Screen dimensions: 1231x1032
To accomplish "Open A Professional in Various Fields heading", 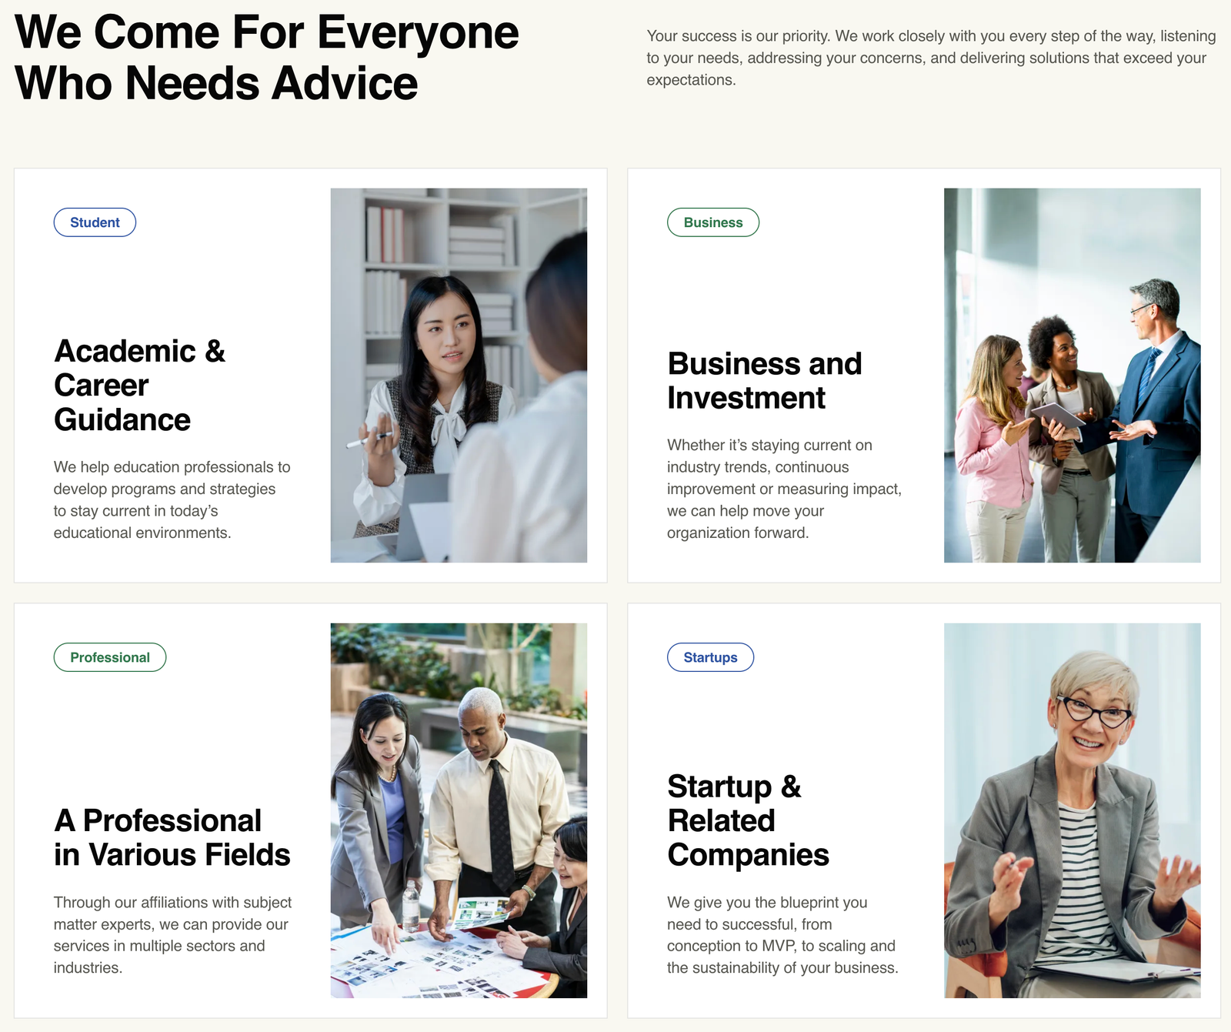I will [x=172, y=837].
